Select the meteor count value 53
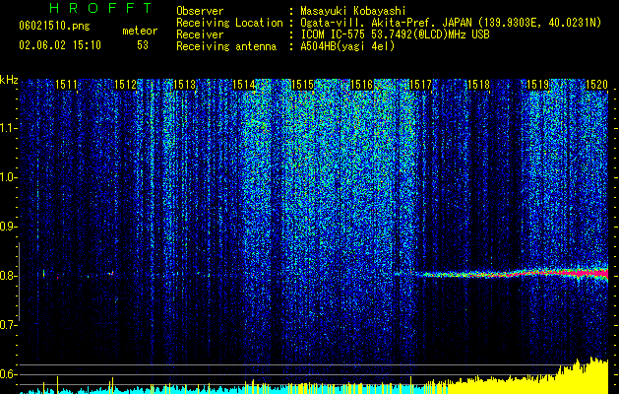 pyautogui.click(x=143, y=45)
